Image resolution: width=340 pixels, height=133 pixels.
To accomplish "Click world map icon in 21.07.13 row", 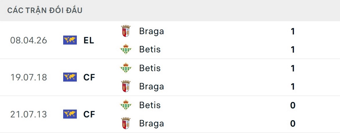I will tap(70, 114).
